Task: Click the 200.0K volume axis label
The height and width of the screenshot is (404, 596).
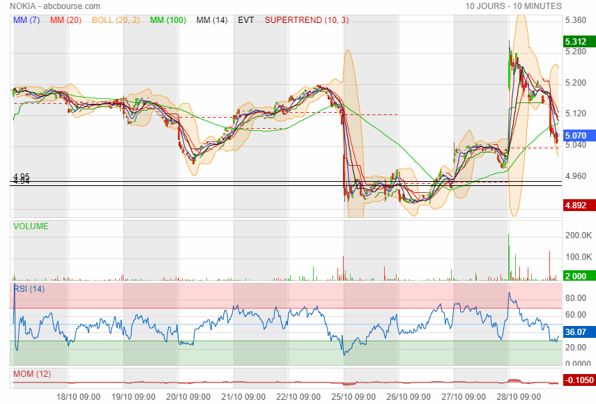Action: (578, 235)
